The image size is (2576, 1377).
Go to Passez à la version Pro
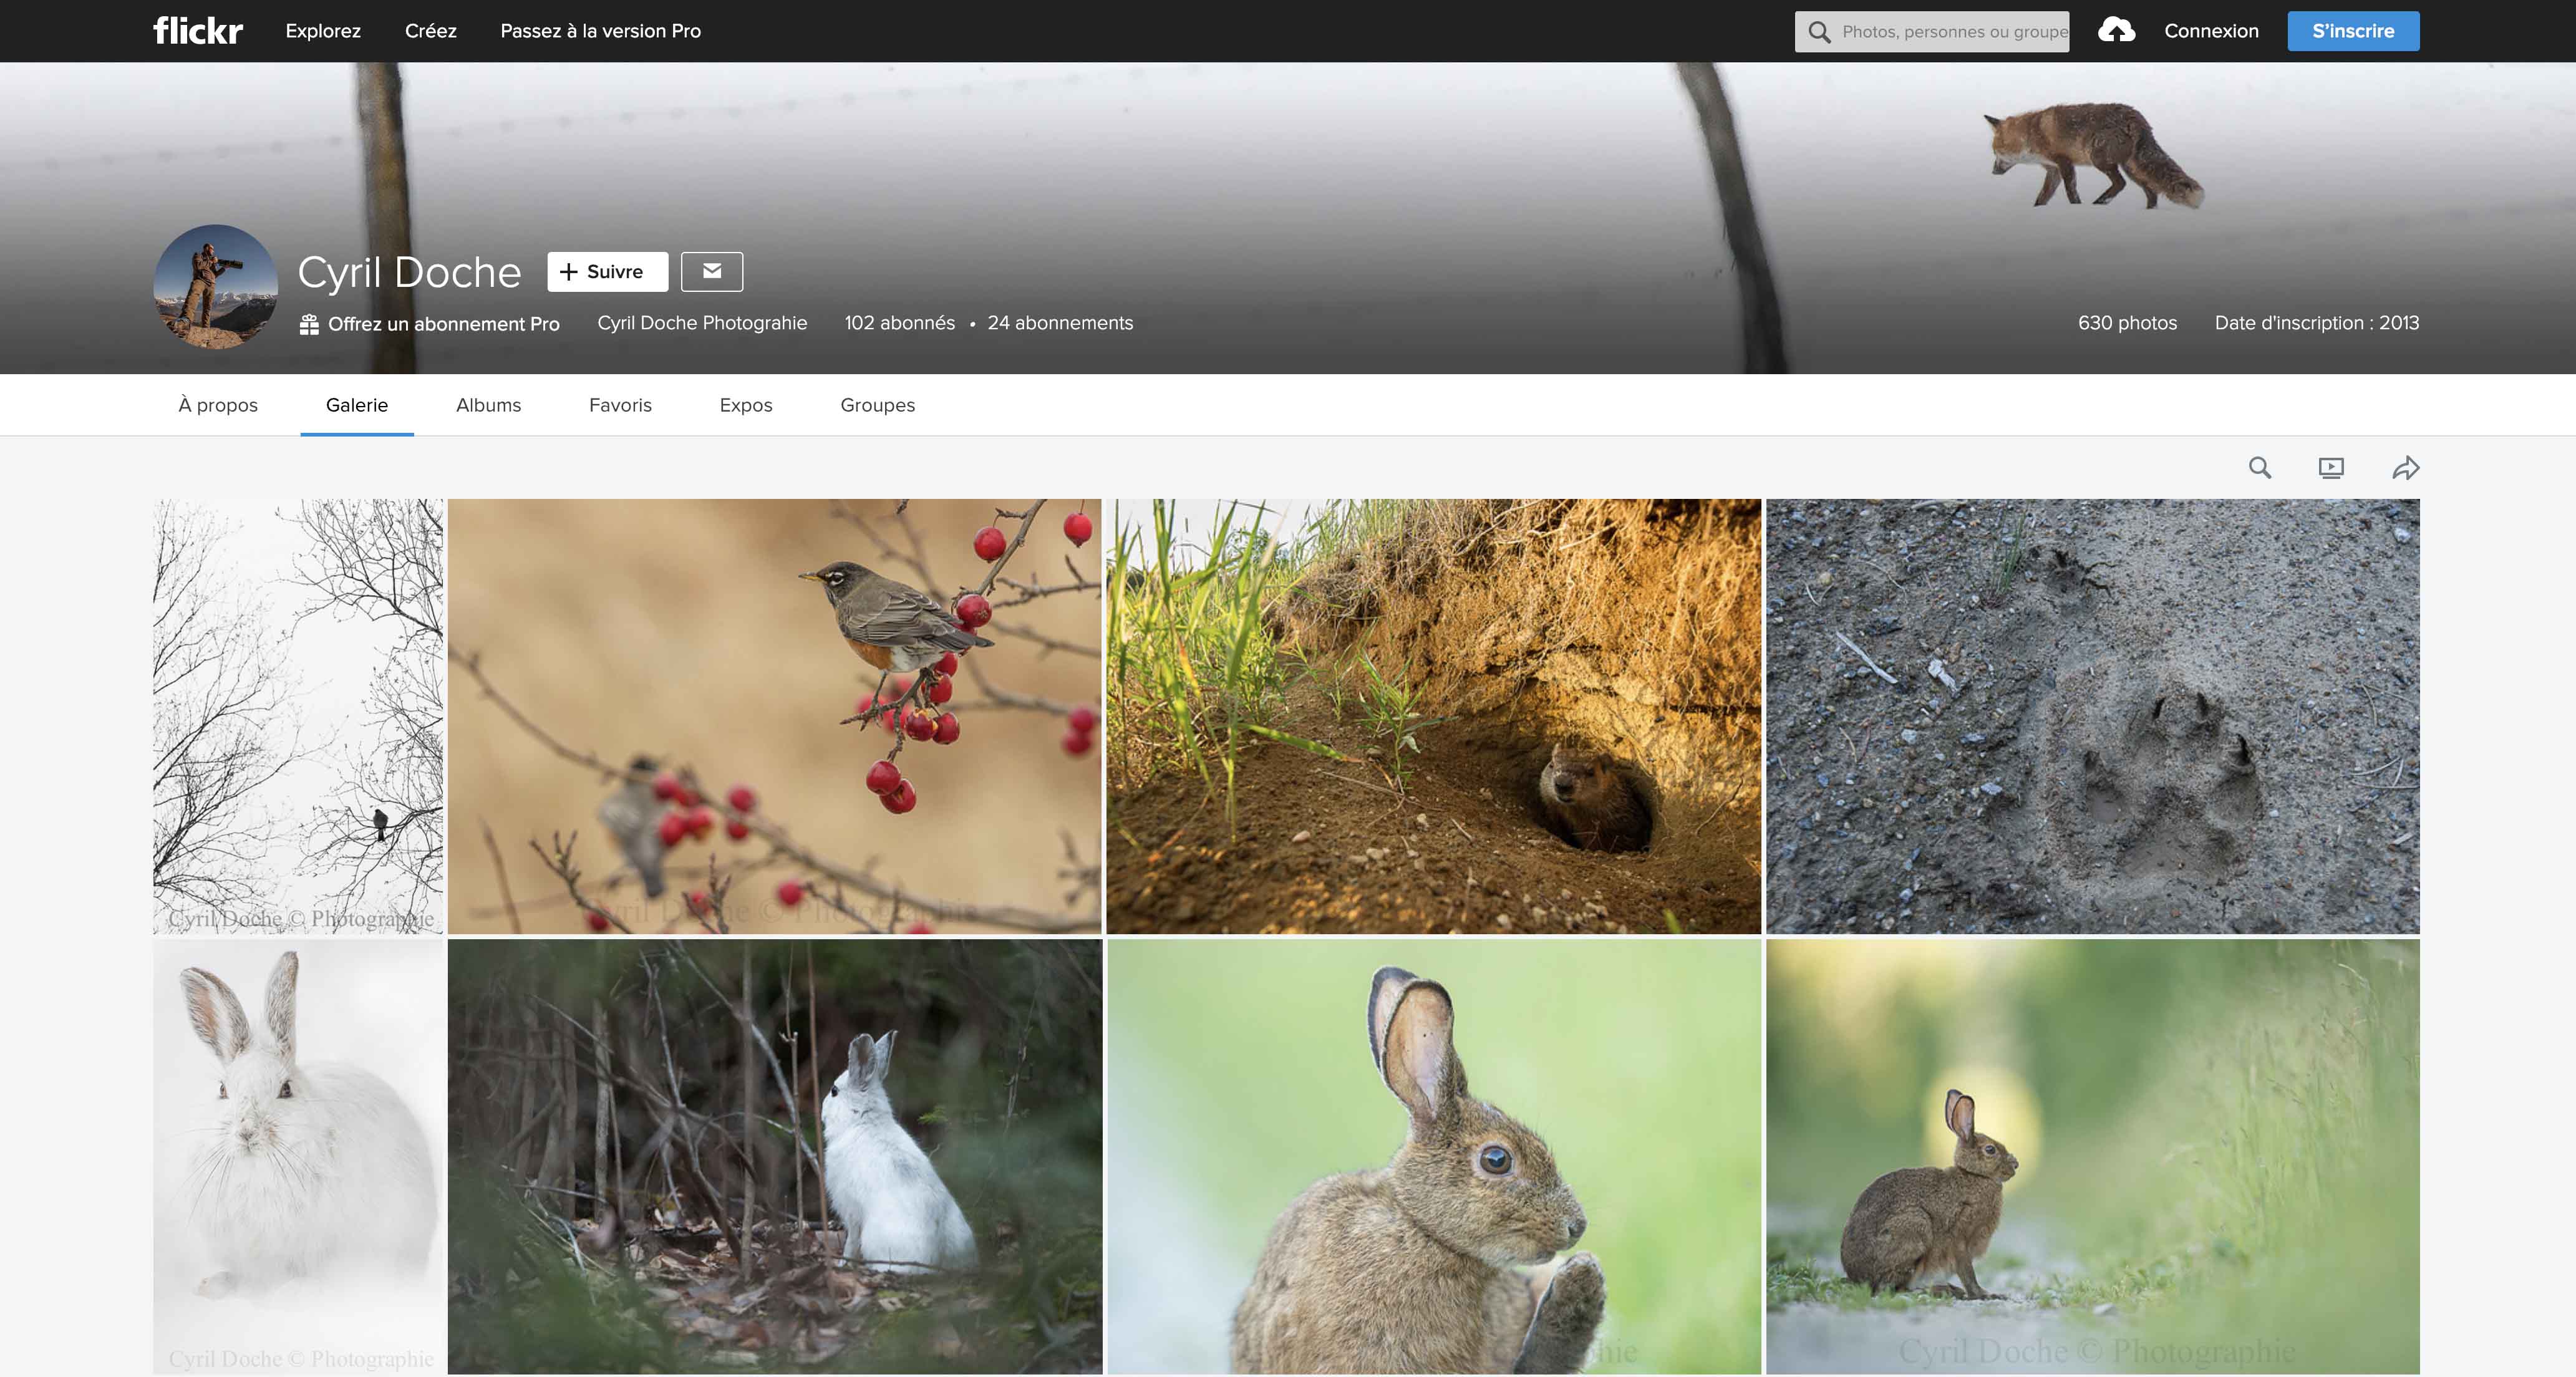pyautogui.click(x=600, y=31)
